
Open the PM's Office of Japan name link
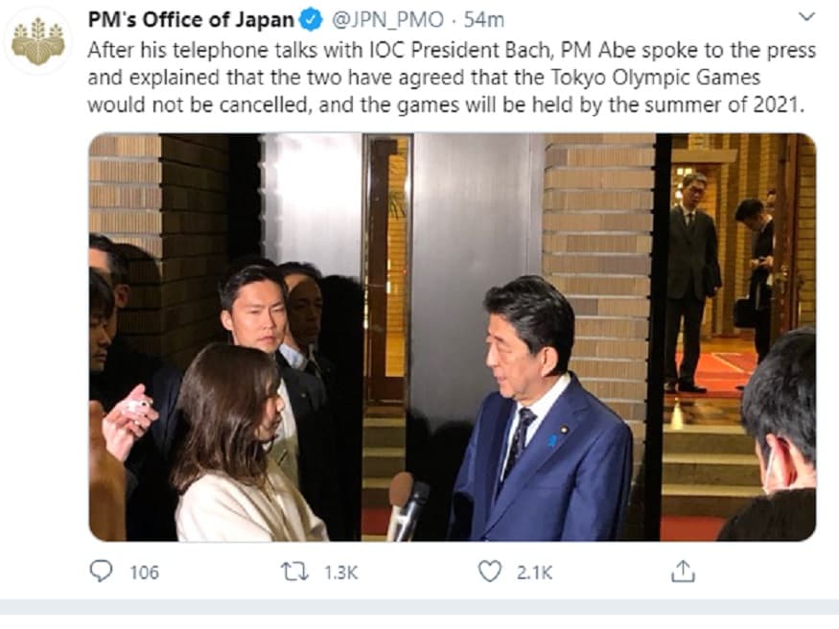coord(191,20)
